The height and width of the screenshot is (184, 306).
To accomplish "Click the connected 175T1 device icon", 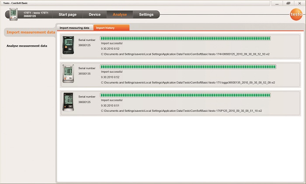I will pyautogui.click(x=14, y=14).
